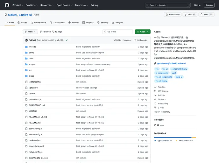Click the fork icon beside 0 forks
219x163 pixels.
click(155, 108)
